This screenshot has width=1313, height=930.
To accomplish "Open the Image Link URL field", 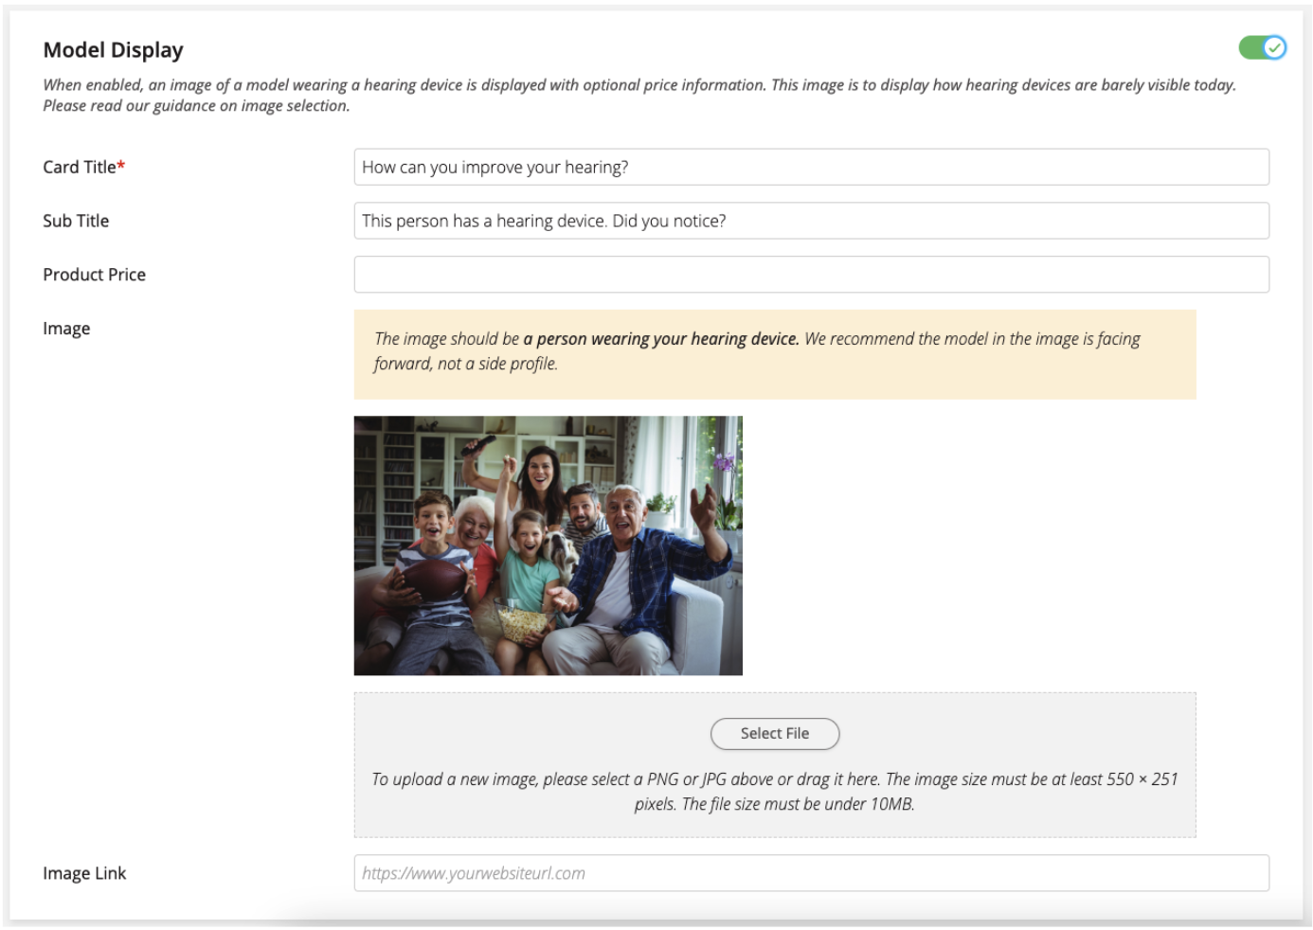I will [x=811, y=873].
